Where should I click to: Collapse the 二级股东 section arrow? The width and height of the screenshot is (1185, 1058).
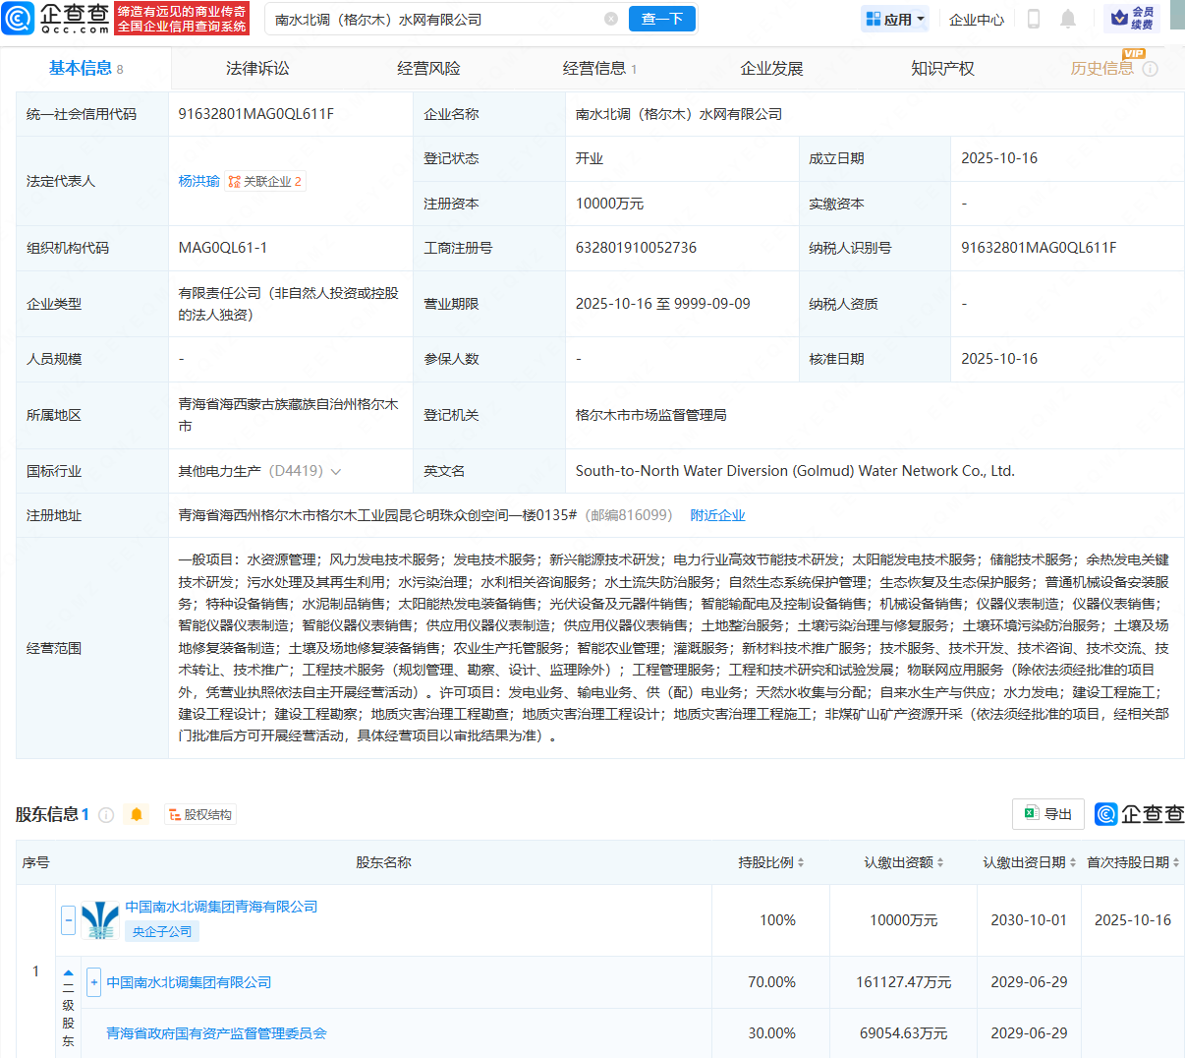tap(68, 972)
